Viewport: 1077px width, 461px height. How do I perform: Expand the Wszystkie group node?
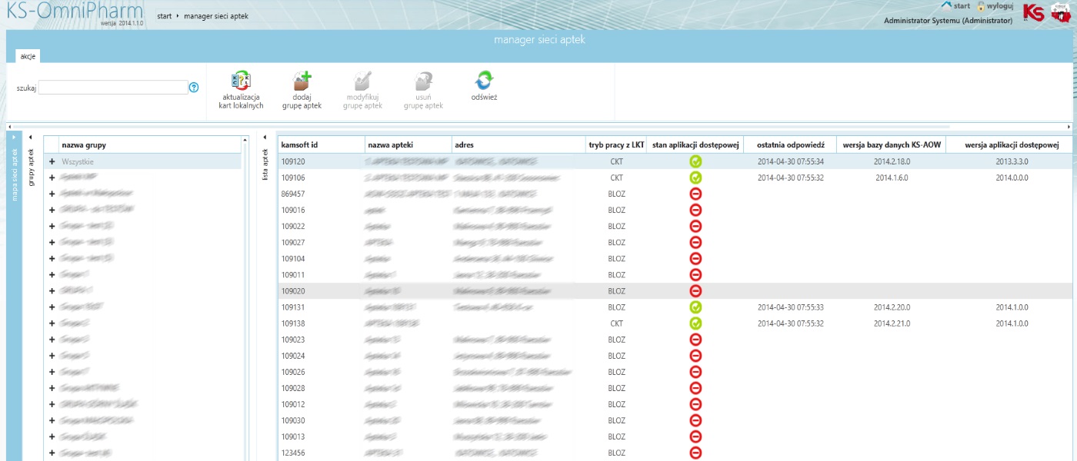[x=52, y=161]
